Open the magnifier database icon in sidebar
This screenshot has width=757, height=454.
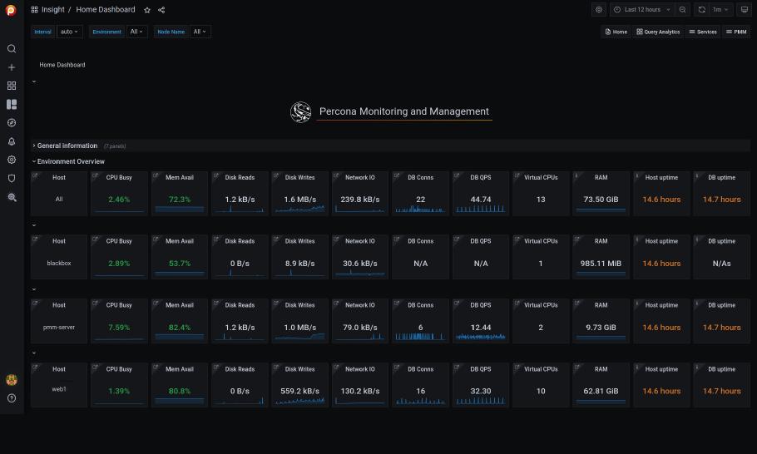(12, 197)
